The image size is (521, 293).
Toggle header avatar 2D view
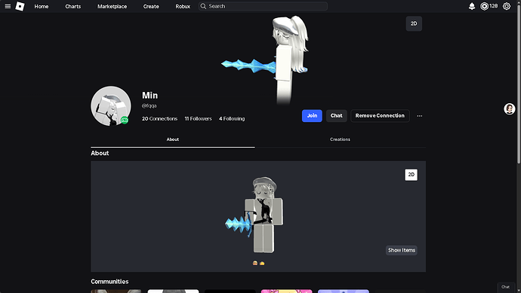pyautogui.click(x=414, y=23)
